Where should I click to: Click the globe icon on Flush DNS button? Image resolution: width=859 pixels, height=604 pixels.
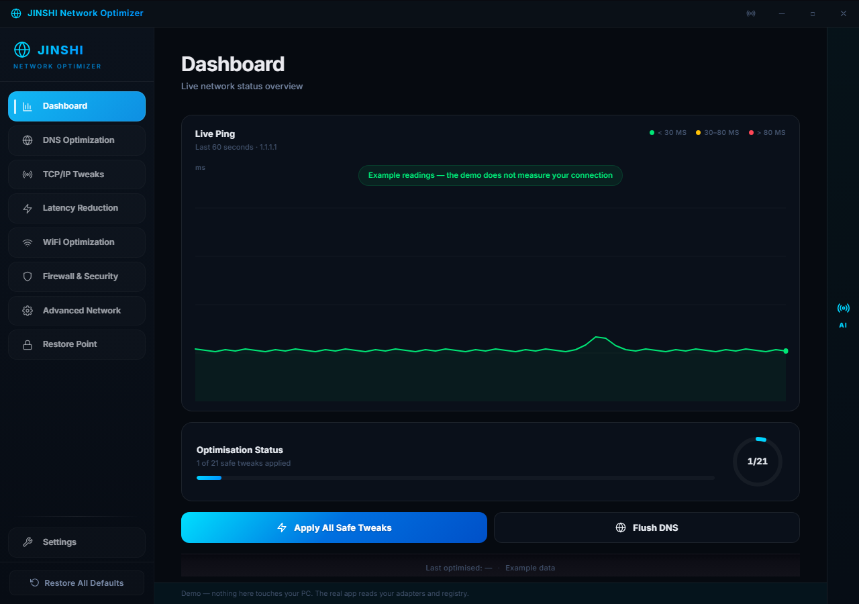[621, 527]
